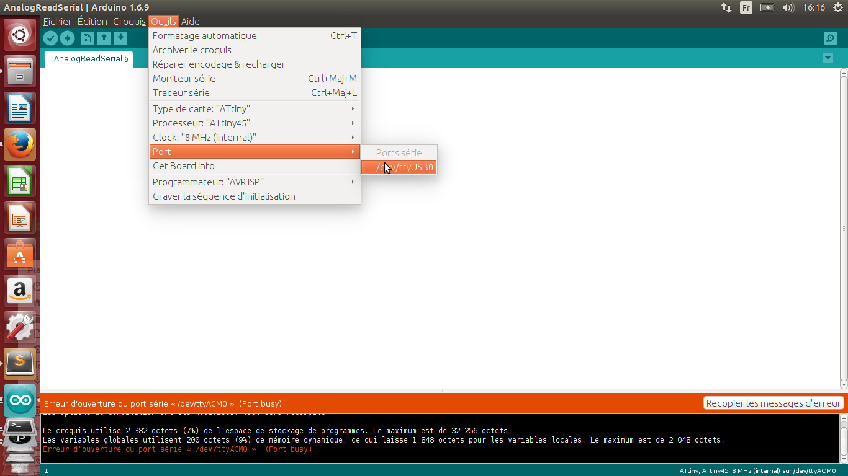This screenshot has width=848, height=476.
Task: Select the /dev/ttyUSB0 port
Action: click(x=399, y=167)
